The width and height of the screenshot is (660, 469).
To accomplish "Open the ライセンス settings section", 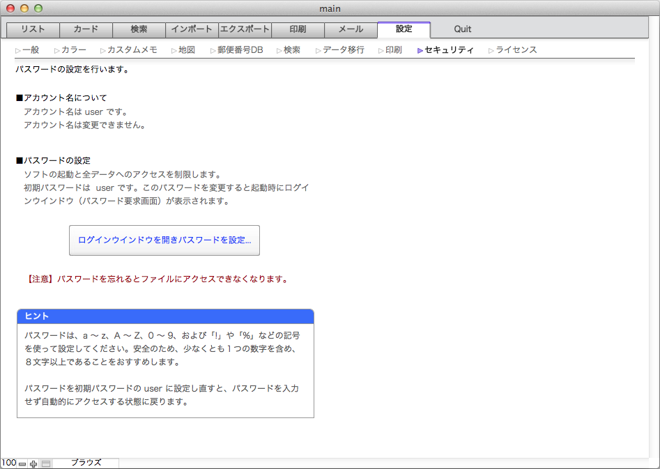I will tap(516, 50).
